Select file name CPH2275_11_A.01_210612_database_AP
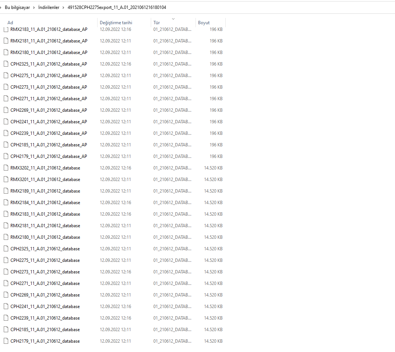395x352 pixels. 49,76
